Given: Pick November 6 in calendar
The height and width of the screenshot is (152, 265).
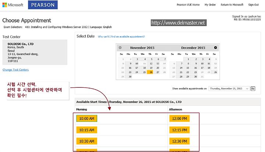Looking at the screenshot, I should (x=156, y=59).
